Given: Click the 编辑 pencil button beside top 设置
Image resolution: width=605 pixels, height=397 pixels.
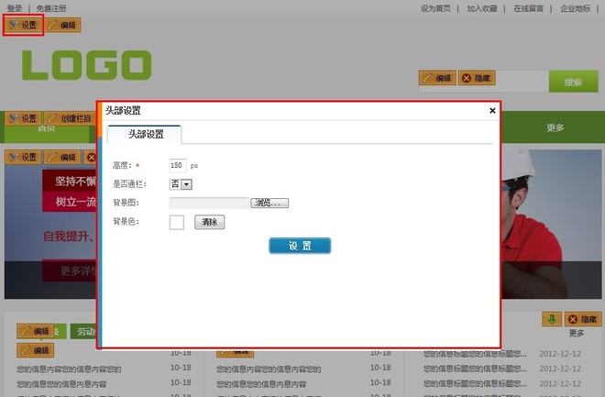Looking at the screenshot, I should tap(62, 25).
